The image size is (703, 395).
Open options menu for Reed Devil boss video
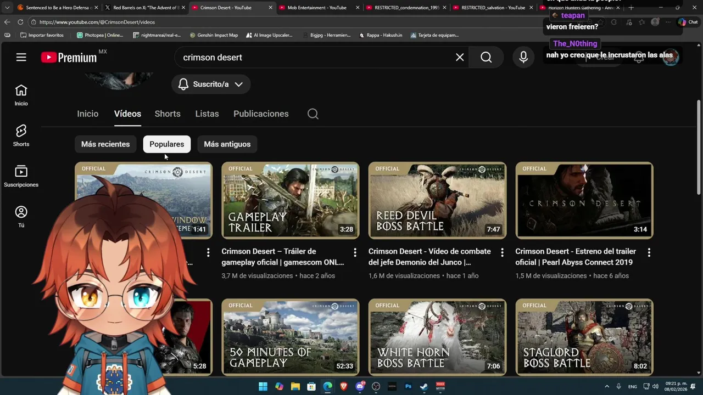pos(502,252)
